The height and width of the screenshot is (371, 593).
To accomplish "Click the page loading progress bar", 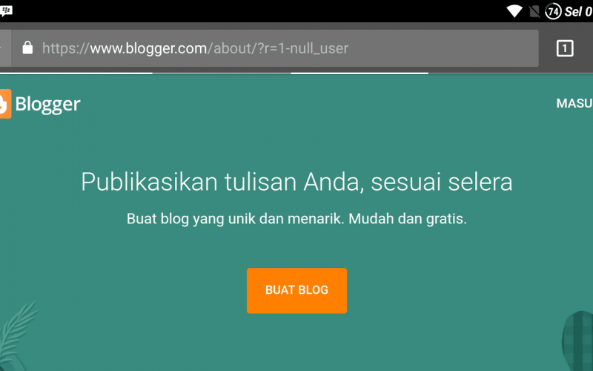I will click(x=296, y=73).
